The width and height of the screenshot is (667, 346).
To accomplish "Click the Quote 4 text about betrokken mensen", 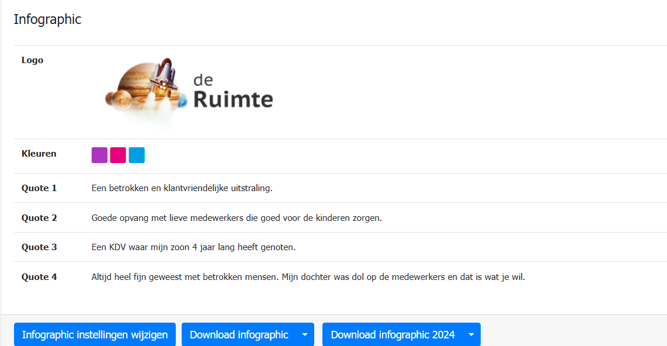I will point(308,277).
